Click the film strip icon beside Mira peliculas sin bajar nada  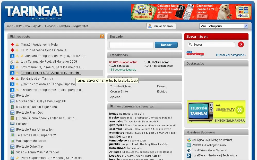tap(12, 107)
